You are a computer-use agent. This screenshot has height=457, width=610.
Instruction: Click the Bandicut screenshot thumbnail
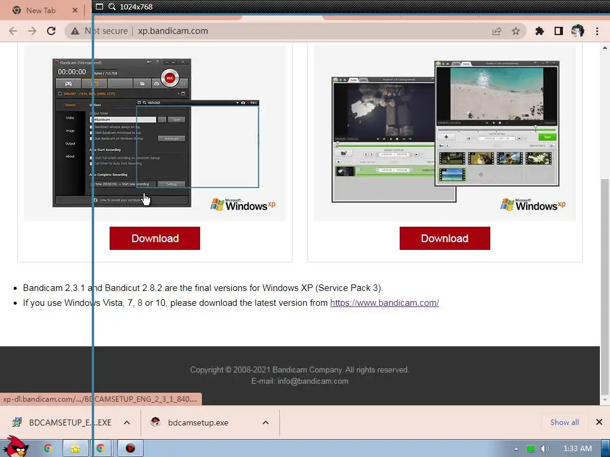click(445, 133)
